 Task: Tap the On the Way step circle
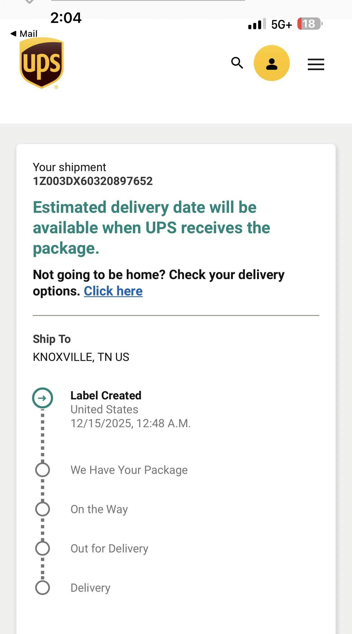[x=43, y=509]
